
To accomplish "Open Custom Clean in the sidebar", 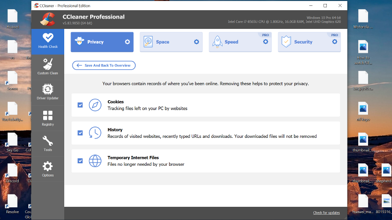I will pos(48,67).
